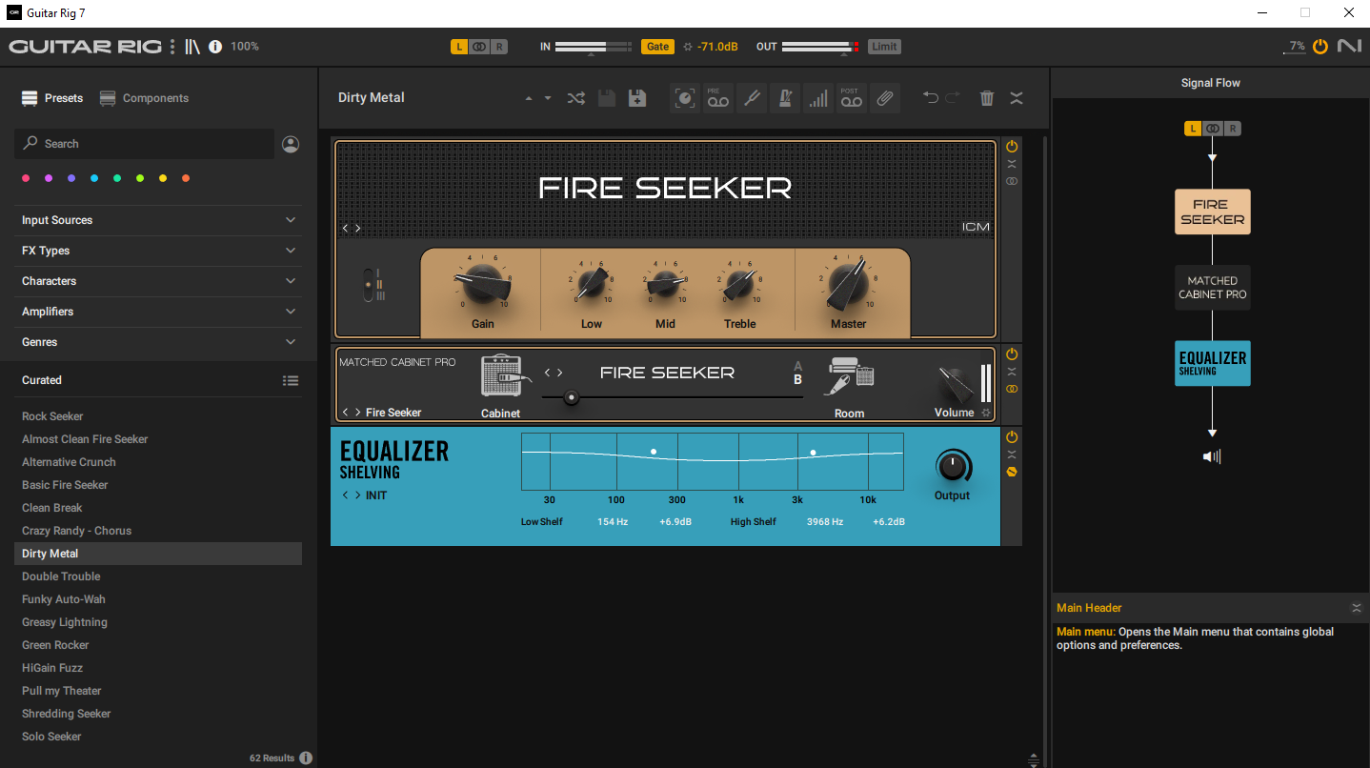Click the library browser icon in header
This screenshot has height=768, width=1370.
point(192,46)
